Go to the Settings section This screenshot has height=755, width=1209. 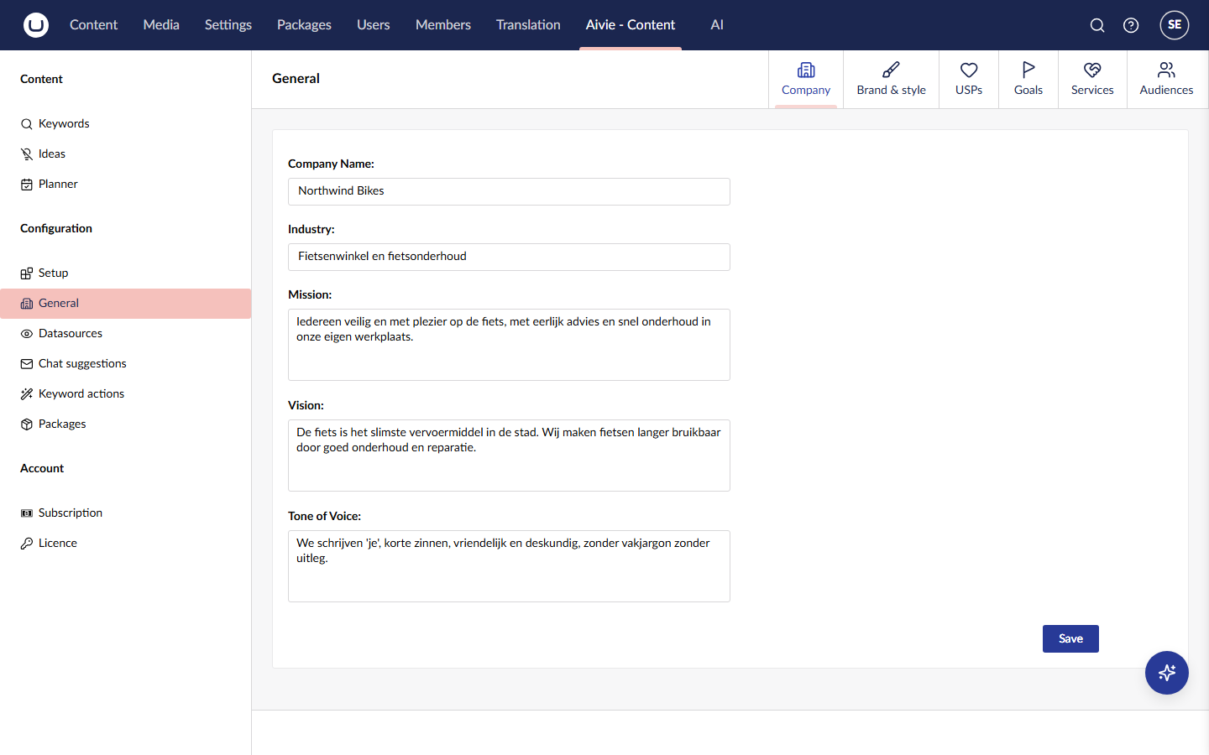(228, 25)
